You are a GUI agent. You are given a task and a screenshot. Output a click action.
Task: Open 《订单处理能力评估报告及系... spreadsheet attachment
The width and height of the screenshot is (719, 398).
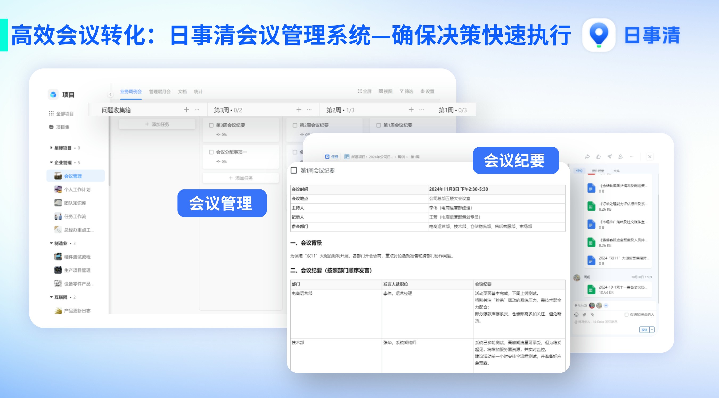(617, 206)
